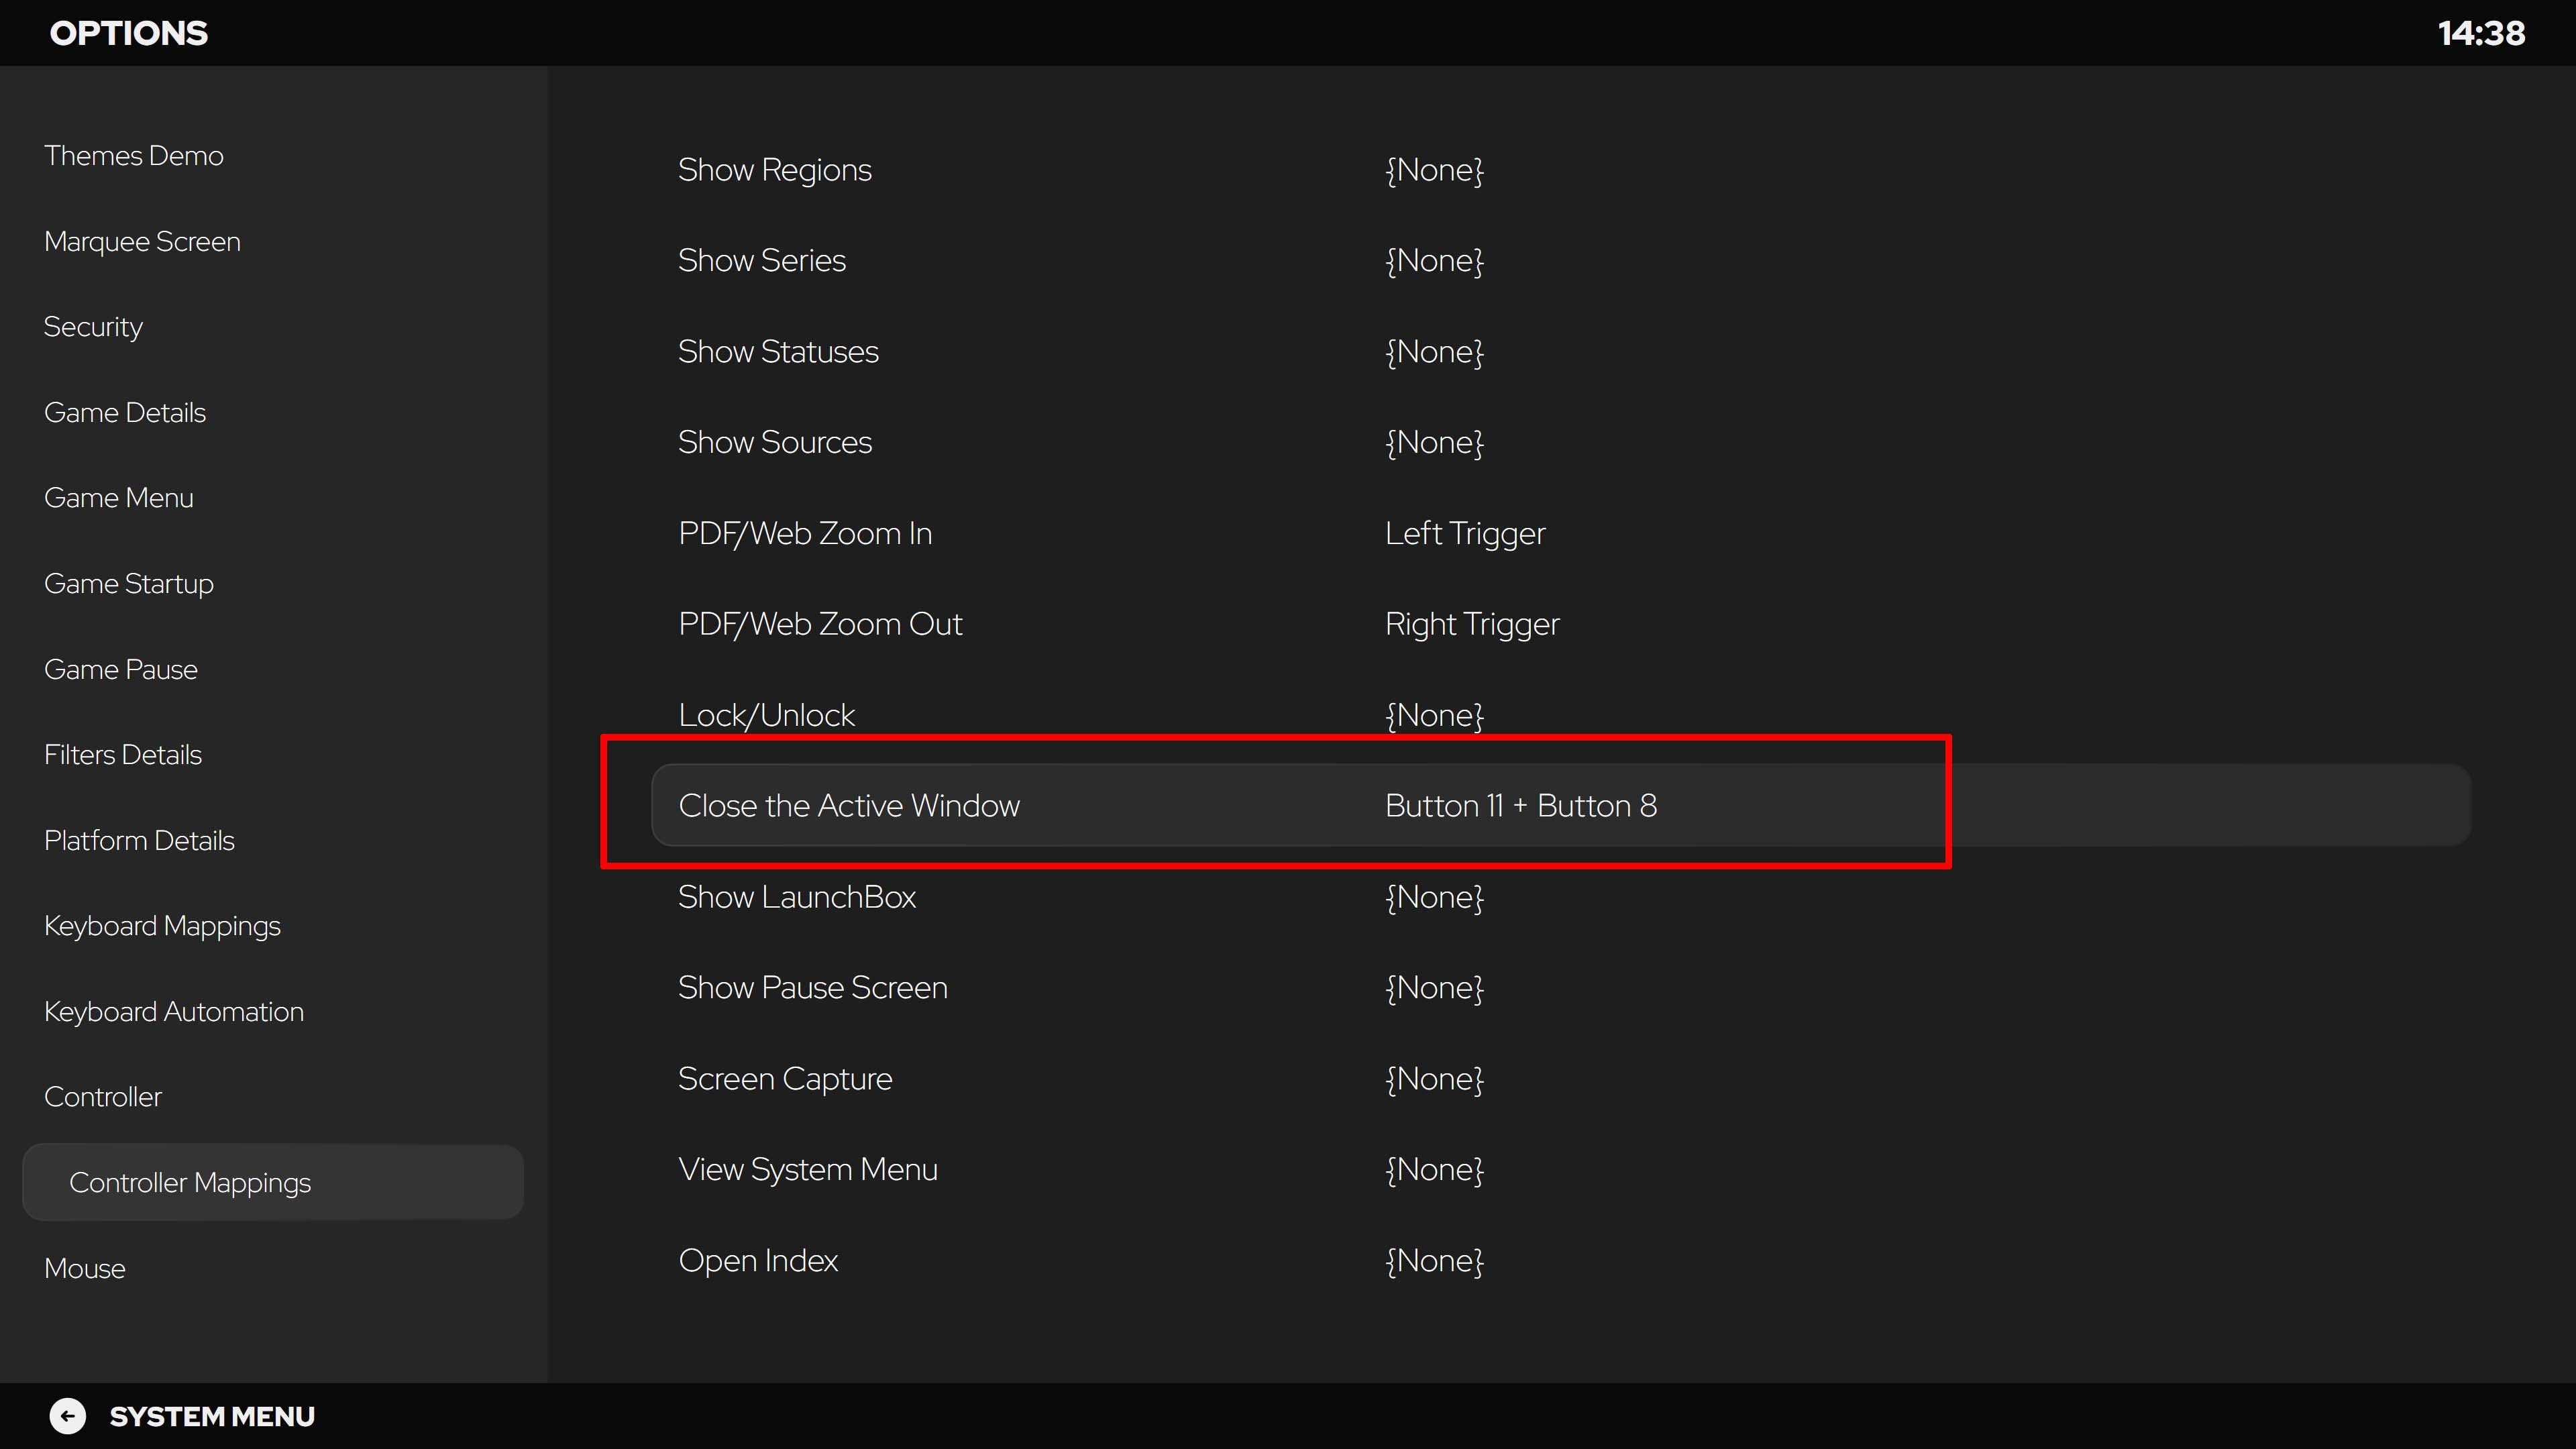Click the {None} value for View System Menu

[x=1434, y=1170]
